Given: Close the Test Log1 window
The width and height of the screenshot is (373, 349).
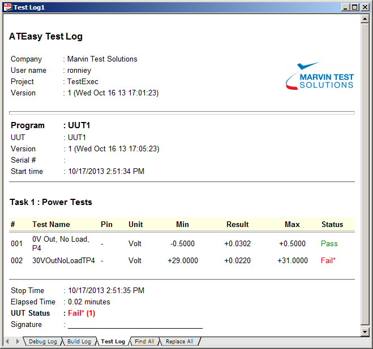Looking at the screenshot, I should pos(365,7).
